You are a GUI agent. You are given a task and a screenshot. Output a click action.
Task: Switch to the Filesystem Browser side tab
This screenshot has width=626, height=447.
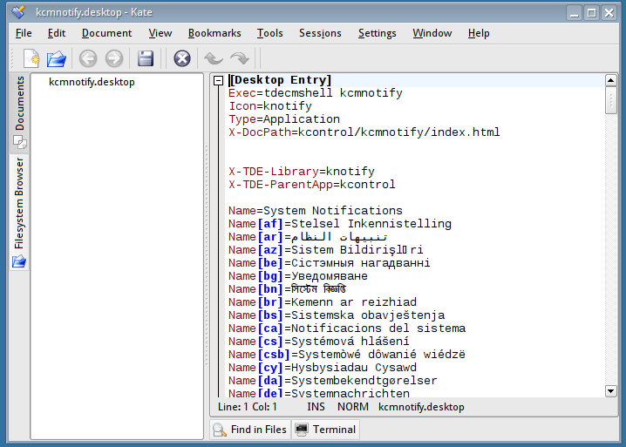click(19, 213)
